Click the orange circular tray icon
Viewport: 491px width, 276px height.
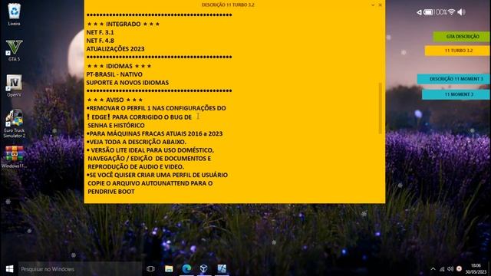click(459, 269)
